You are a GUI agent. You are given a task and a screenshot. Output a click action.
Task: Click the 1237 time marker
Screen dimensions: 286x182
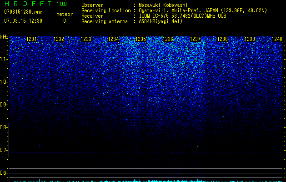[x=195, y=39]
